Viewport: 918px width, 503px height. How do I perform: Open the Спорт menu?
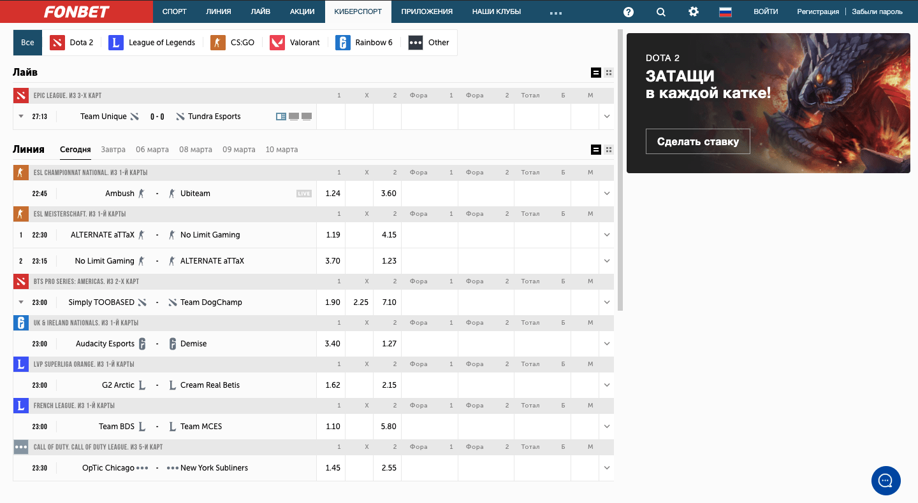click(x=175, y=11)
